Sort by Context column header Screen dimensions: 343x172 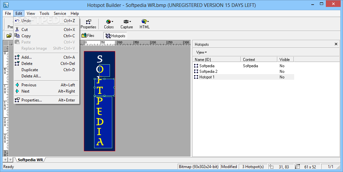[259, 59]
